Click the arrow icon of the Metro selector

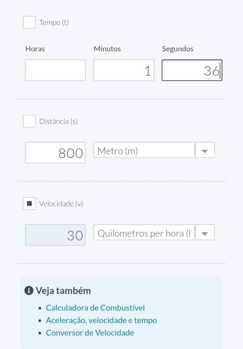point(205,151)
